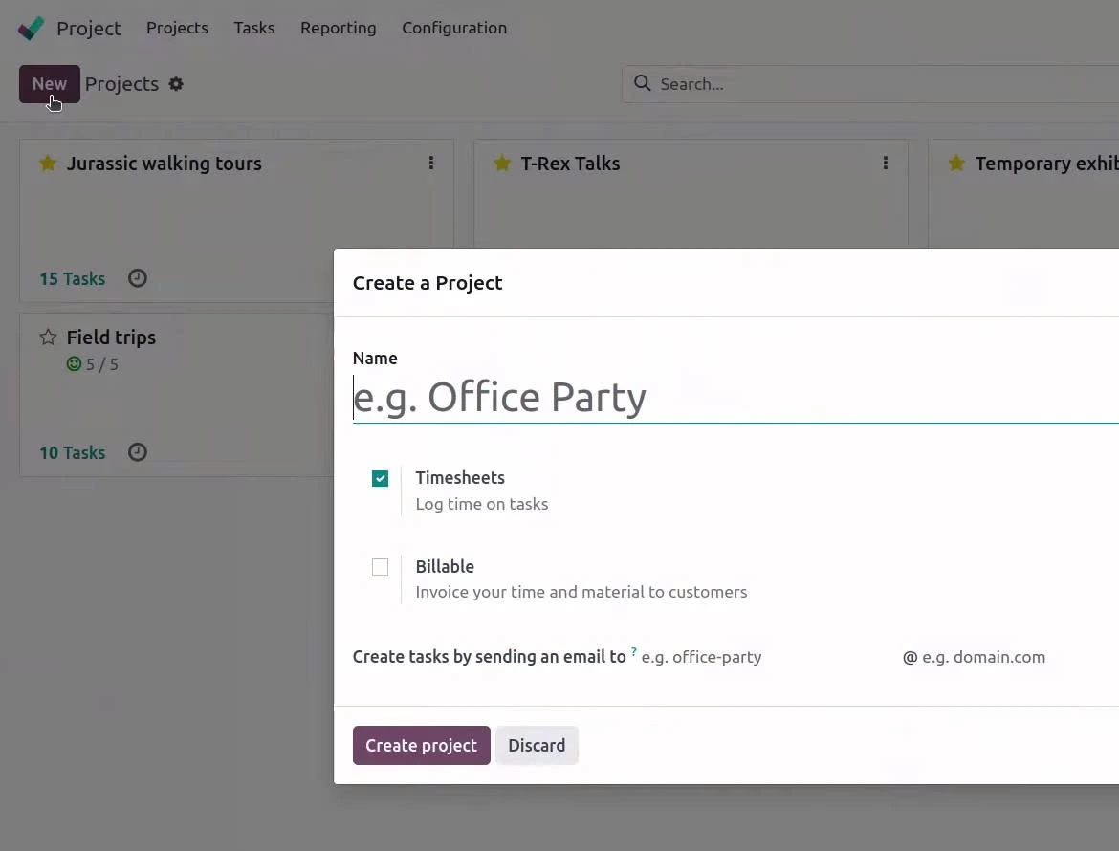The image size is (1119, 851).
Task: Open the T-Rex Talks options menu
Action: pos(886,164)
